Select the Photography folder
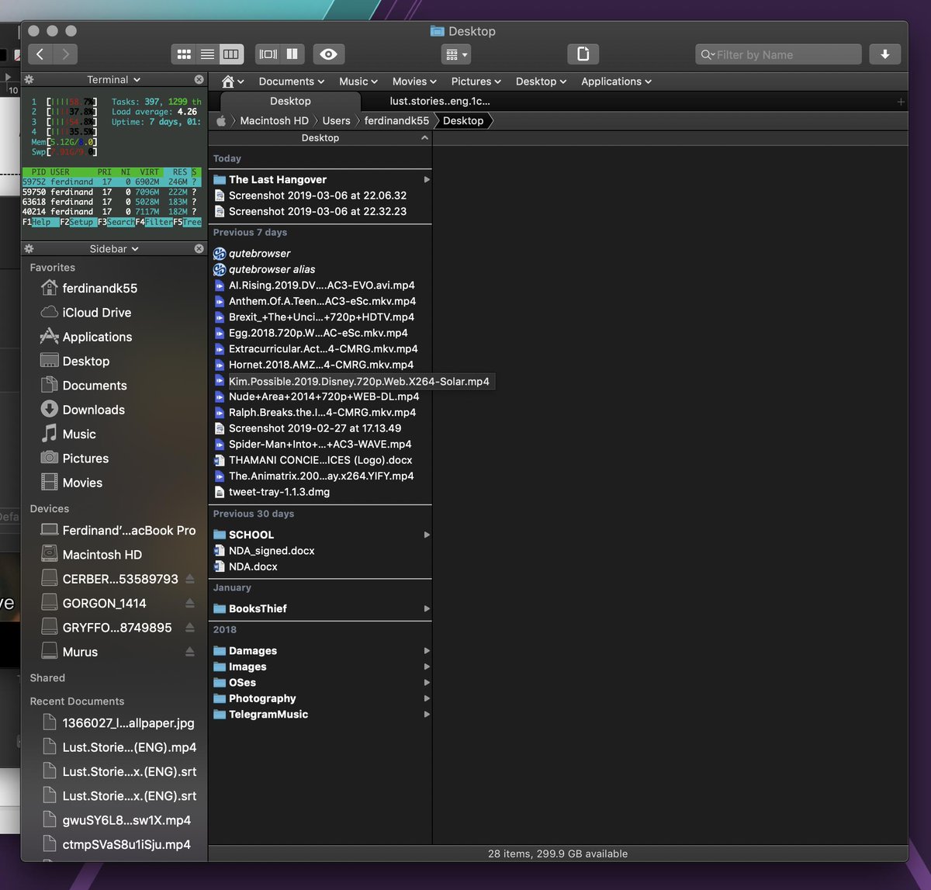The width and height of the screenshot is (931, 890). (x=320, y=698)
